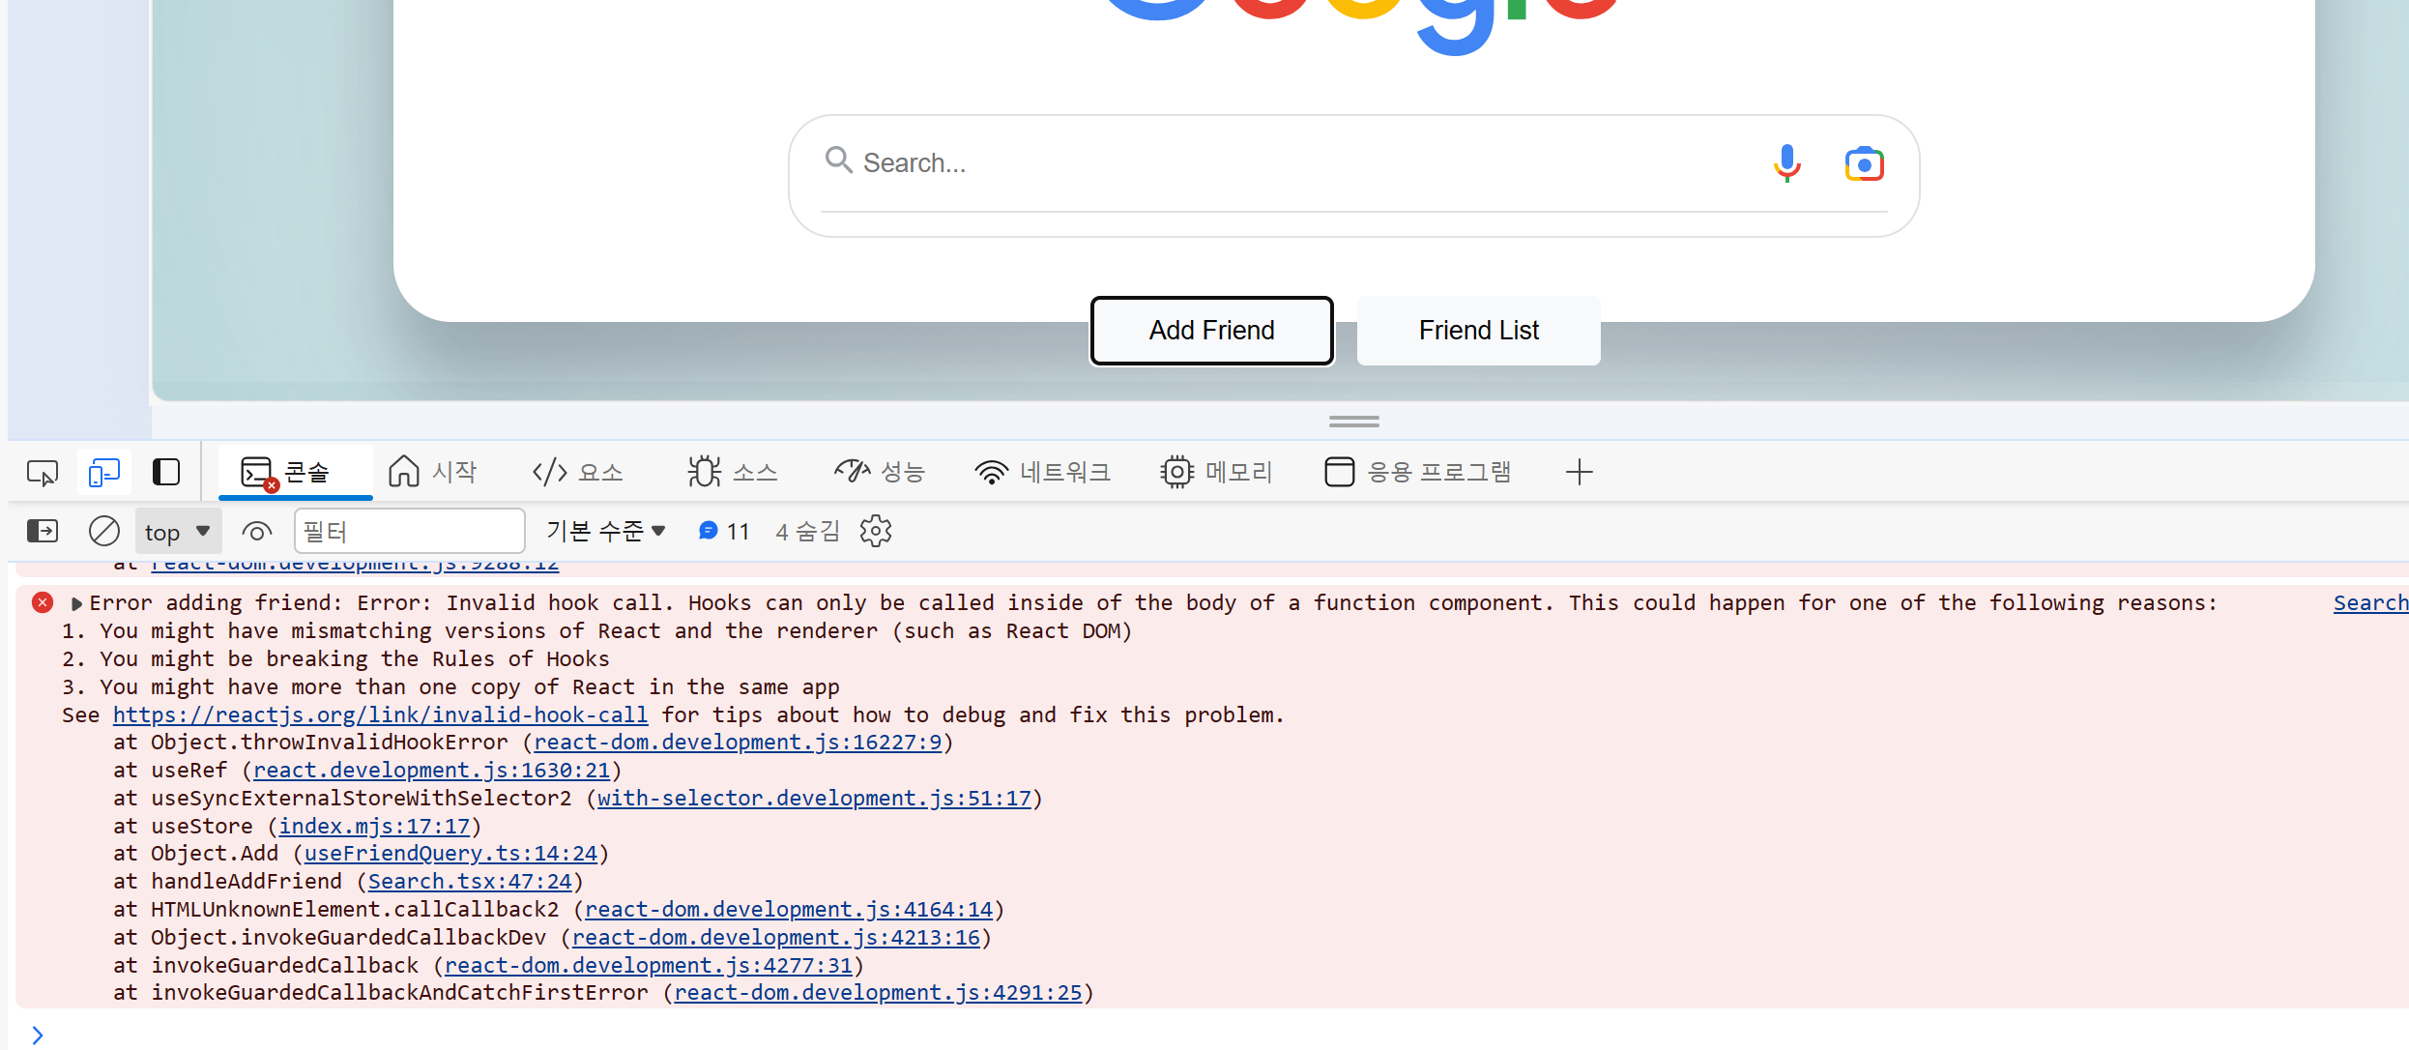Open react-dom.development.js:4277:31 link

(649, 966)
